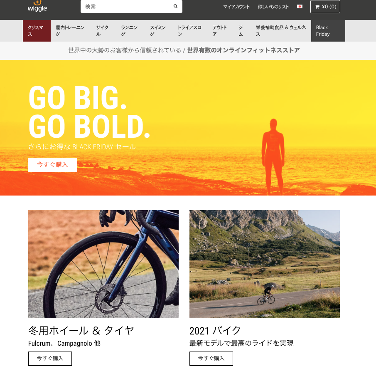Open the トライアスロン category menu
This screenshot has width=376, height=379.
pyautogui.click(x=190, y=31)
